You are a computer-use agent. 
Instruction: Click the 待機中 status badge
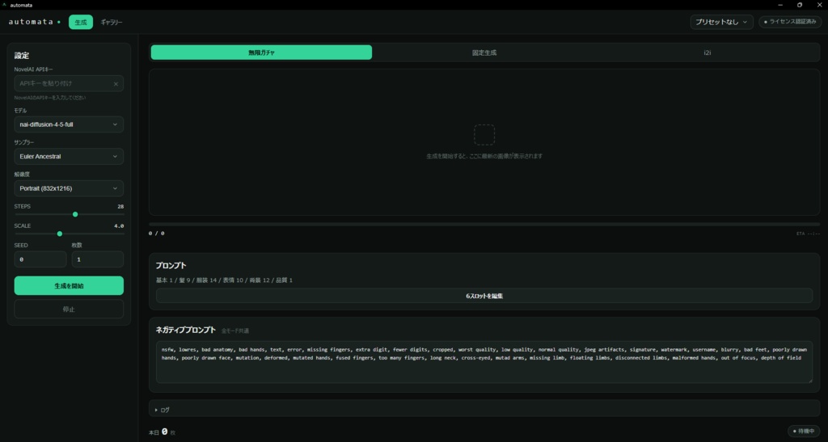coord(803,431)
